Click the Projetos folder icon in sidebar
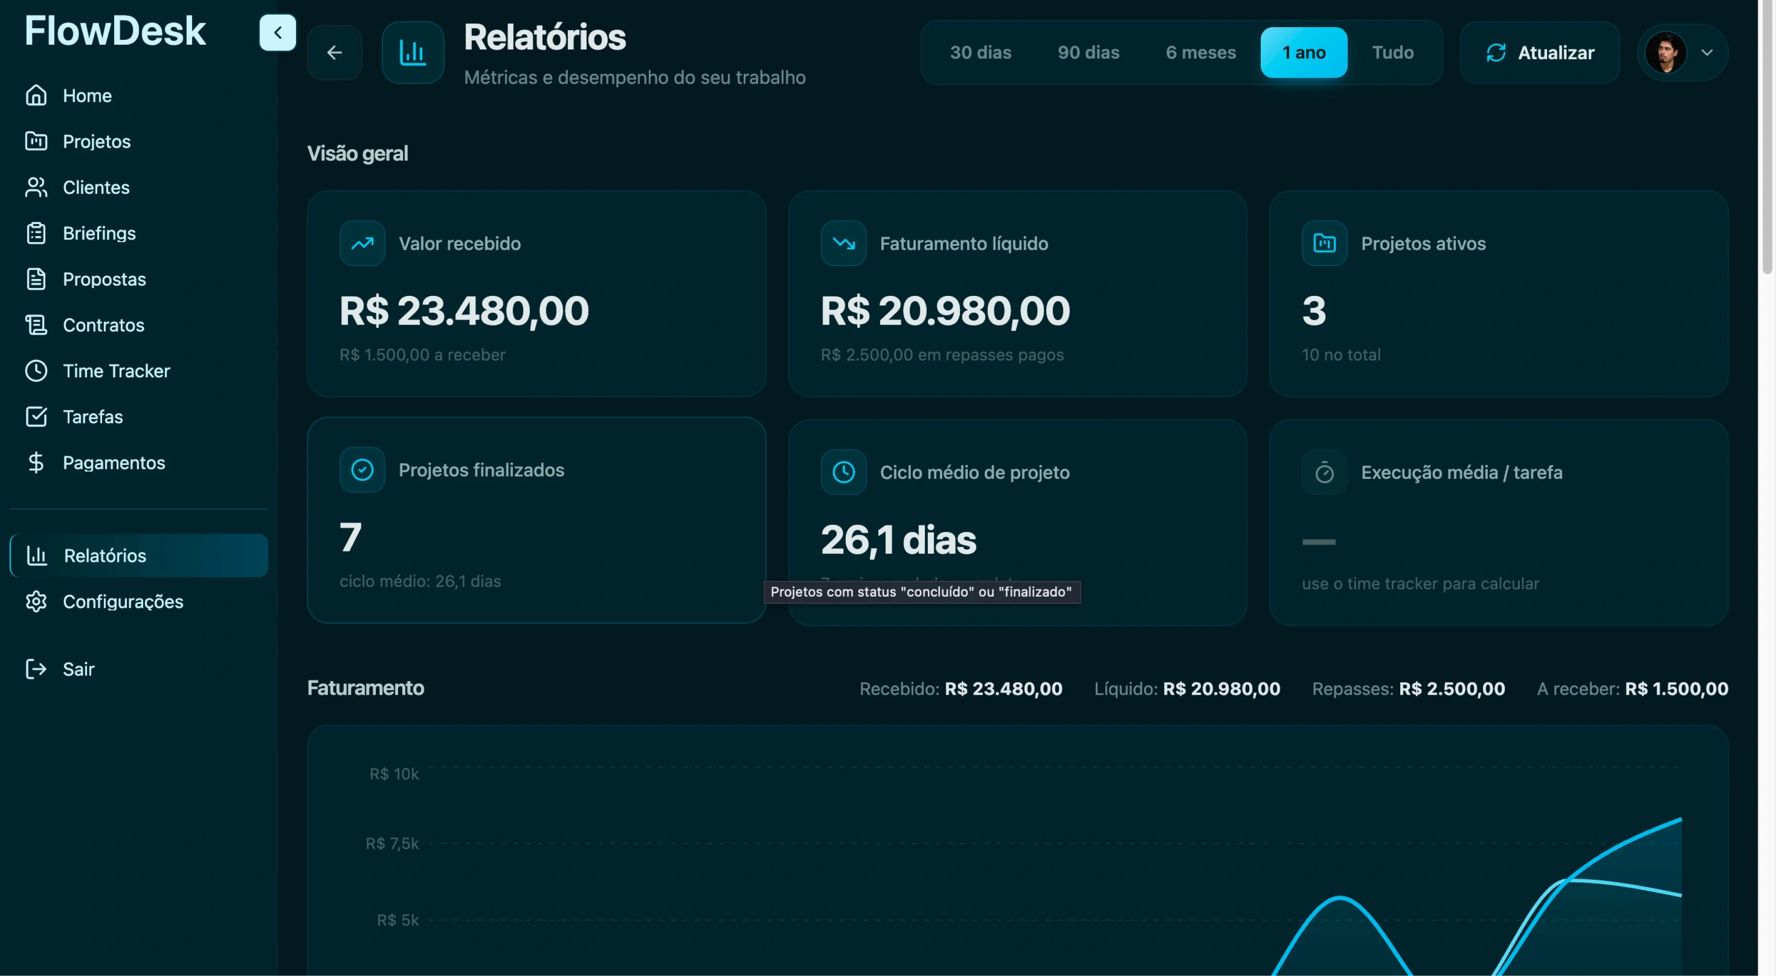The height and width of the screenshot is (976, 1776). pos(36,140)
